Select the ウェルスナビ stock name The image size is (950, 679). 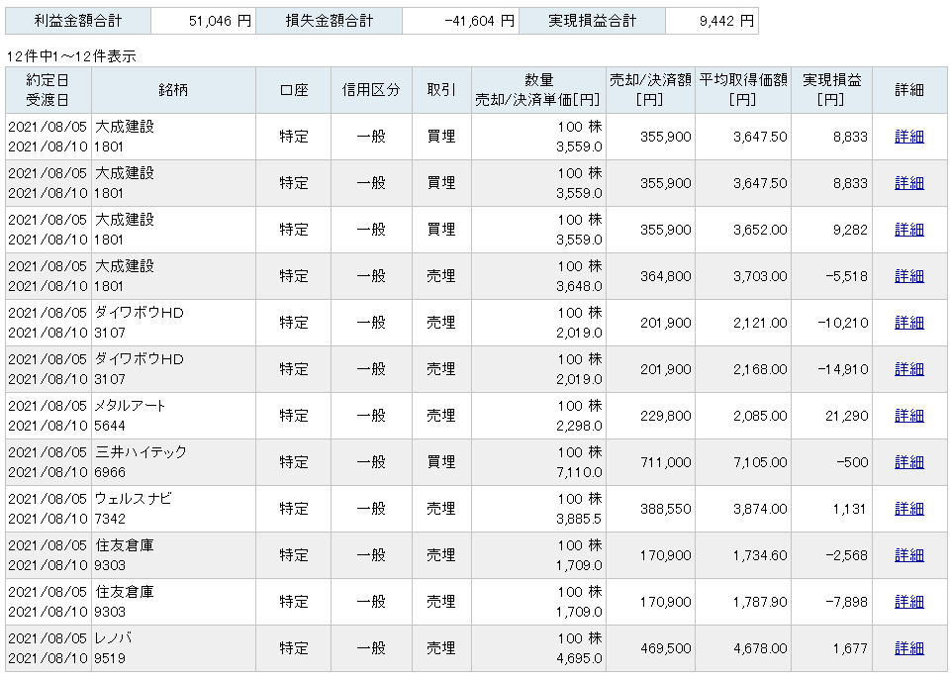click(x=134, y=499)
